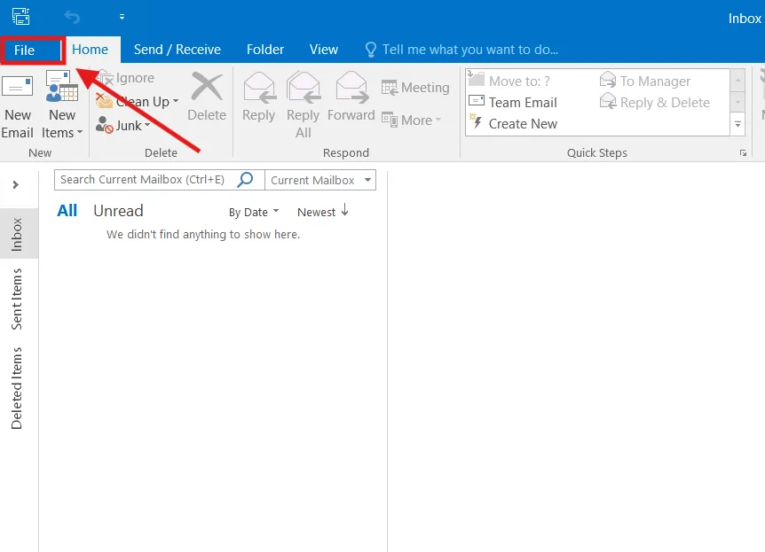Expand the folder pane chevron
Viewport: 765px width, 552px height.
coord(16,185)
